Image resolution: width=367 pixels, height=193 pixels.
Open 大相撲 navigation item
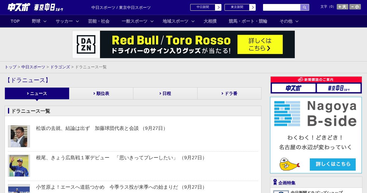(x=210, y=21)
